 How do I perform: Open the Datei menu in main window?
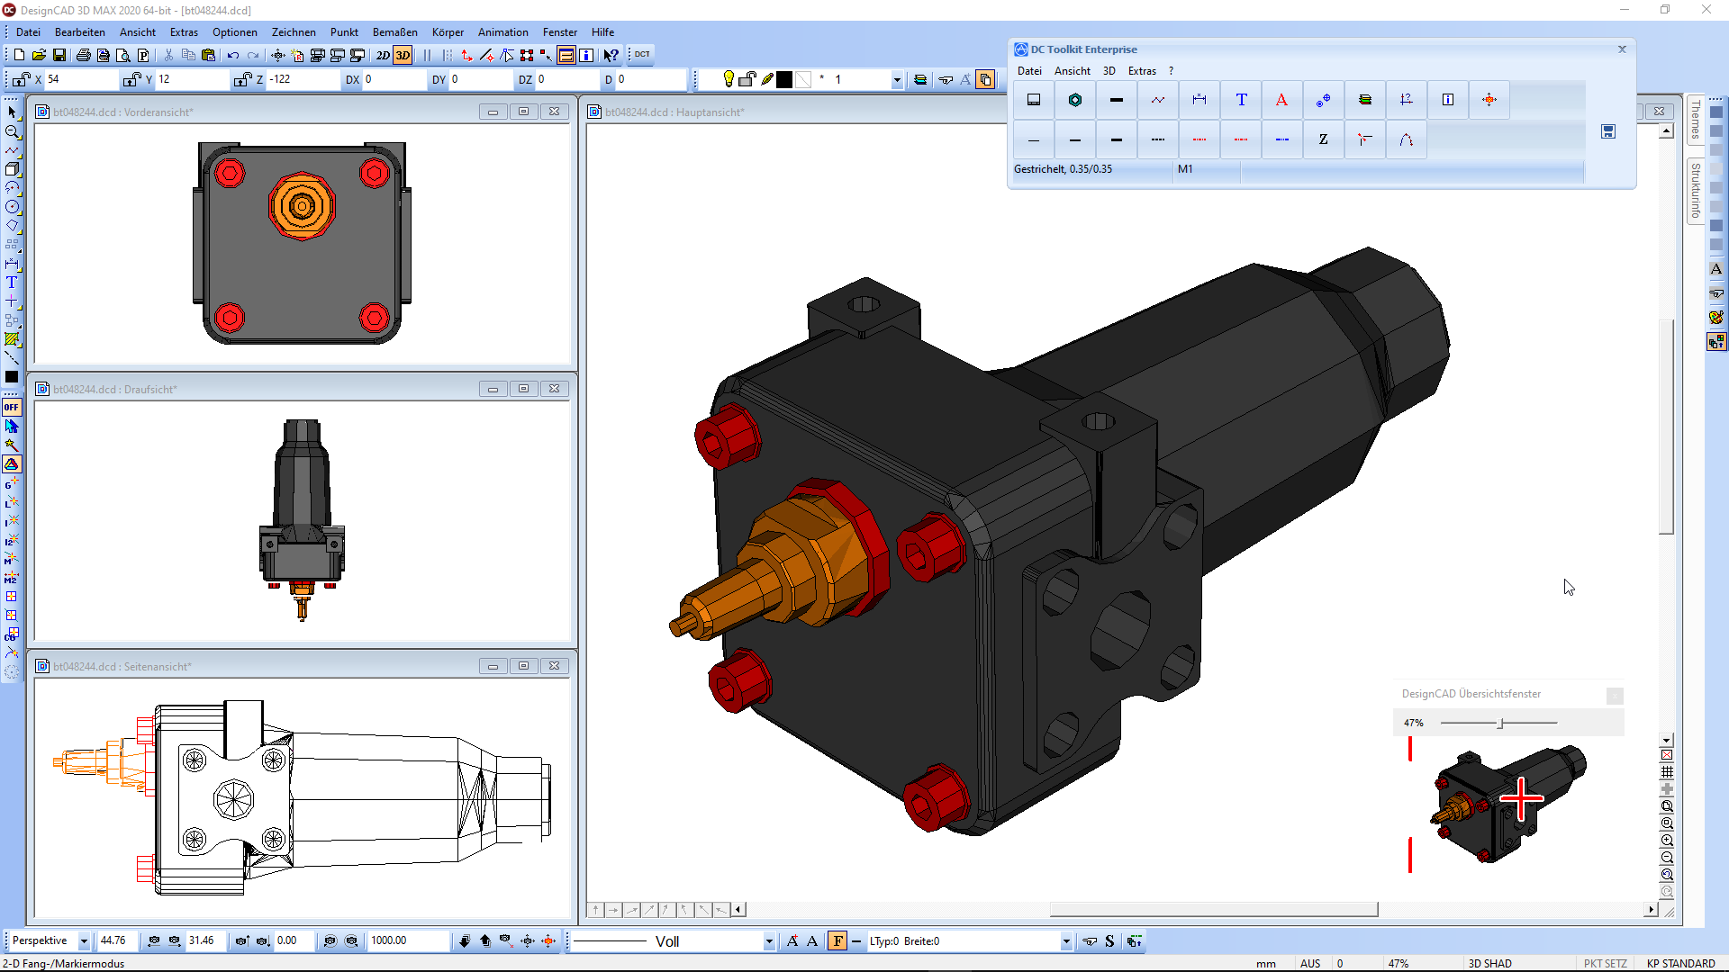[28, 31]
